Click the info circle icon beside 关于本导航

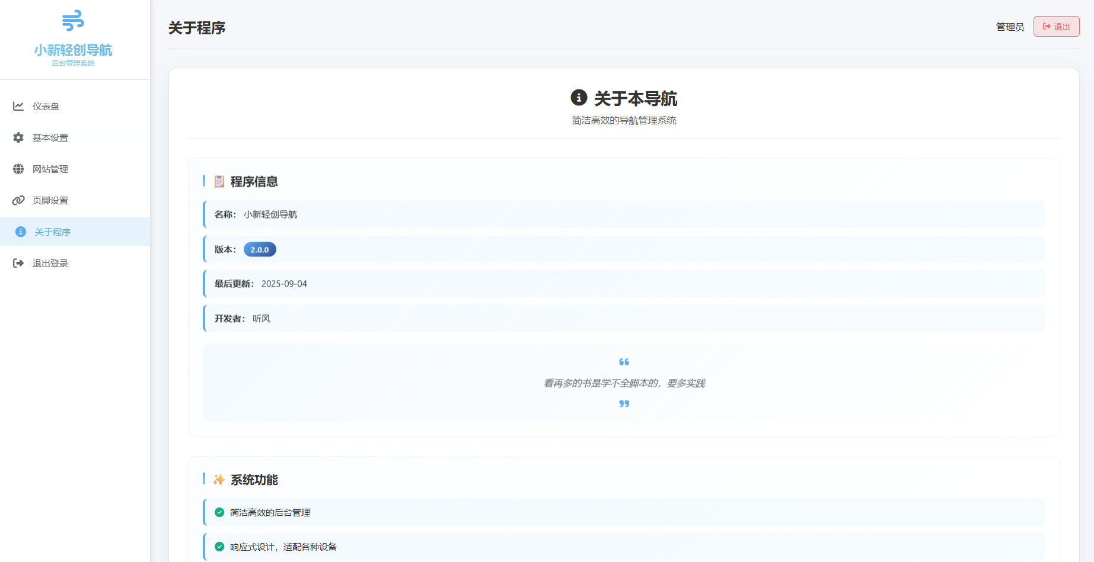click(x=579, y=97)
